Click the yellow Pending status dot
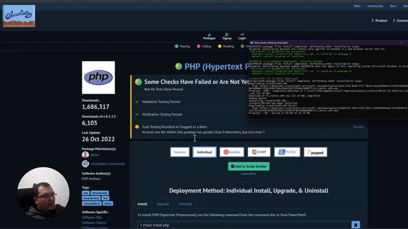 pos(219,46)
